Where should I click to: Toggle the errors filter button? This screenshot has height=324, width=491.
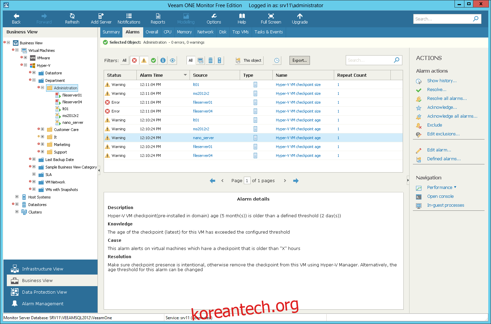coord(134,60)
